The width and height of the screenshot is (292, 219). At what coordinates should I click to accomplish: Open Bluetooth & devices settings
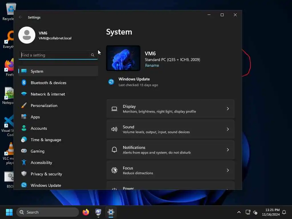[58, 83]
